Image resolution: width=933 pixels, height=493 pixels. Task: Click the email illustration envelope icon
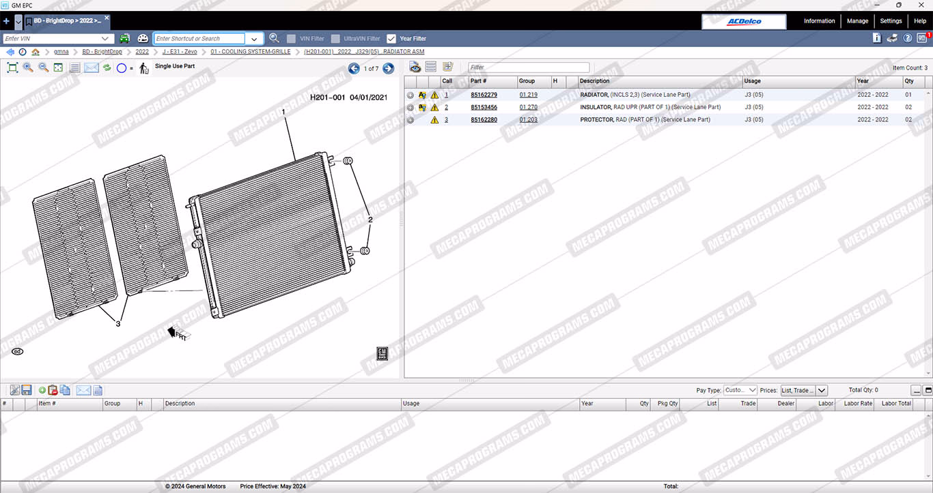tap(92, 68)
